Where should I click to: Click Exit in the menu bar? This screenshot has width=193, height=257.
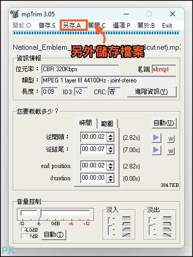coord(167,26)
